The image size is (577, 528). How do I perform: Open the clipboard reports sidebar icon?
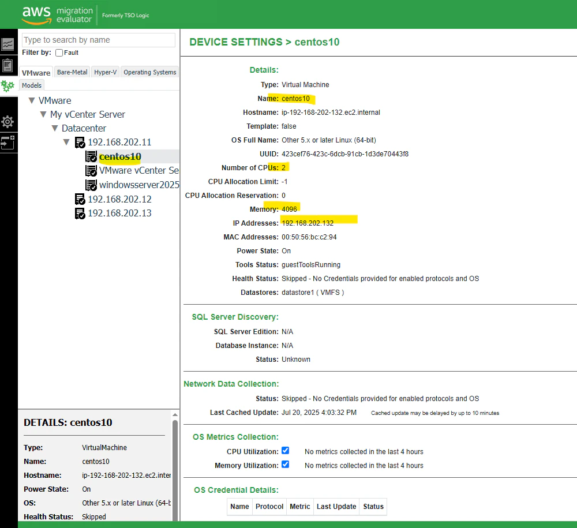coord(8,65)
